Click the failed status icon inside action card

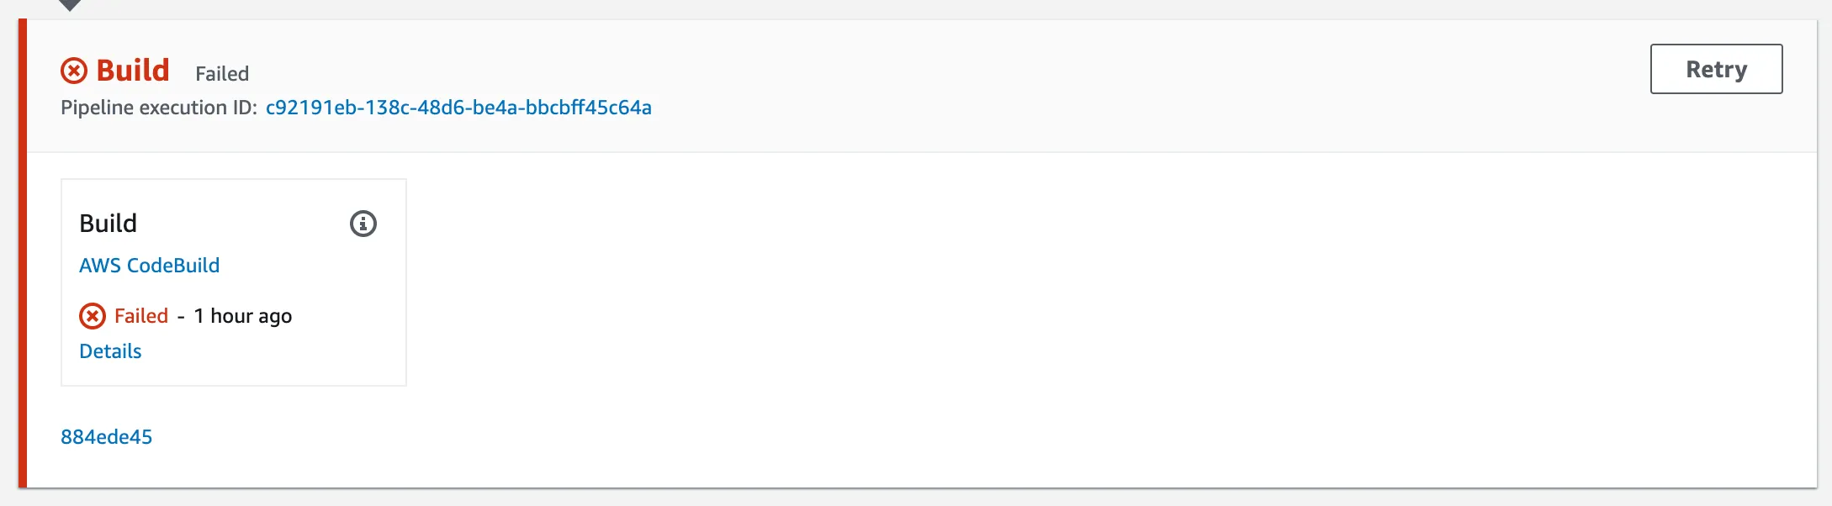coord(93,316)
